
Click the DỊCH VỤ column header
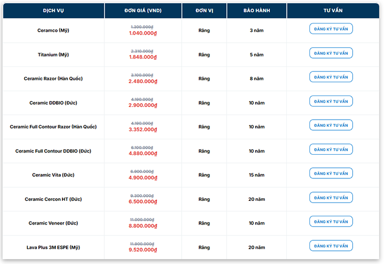53,10
